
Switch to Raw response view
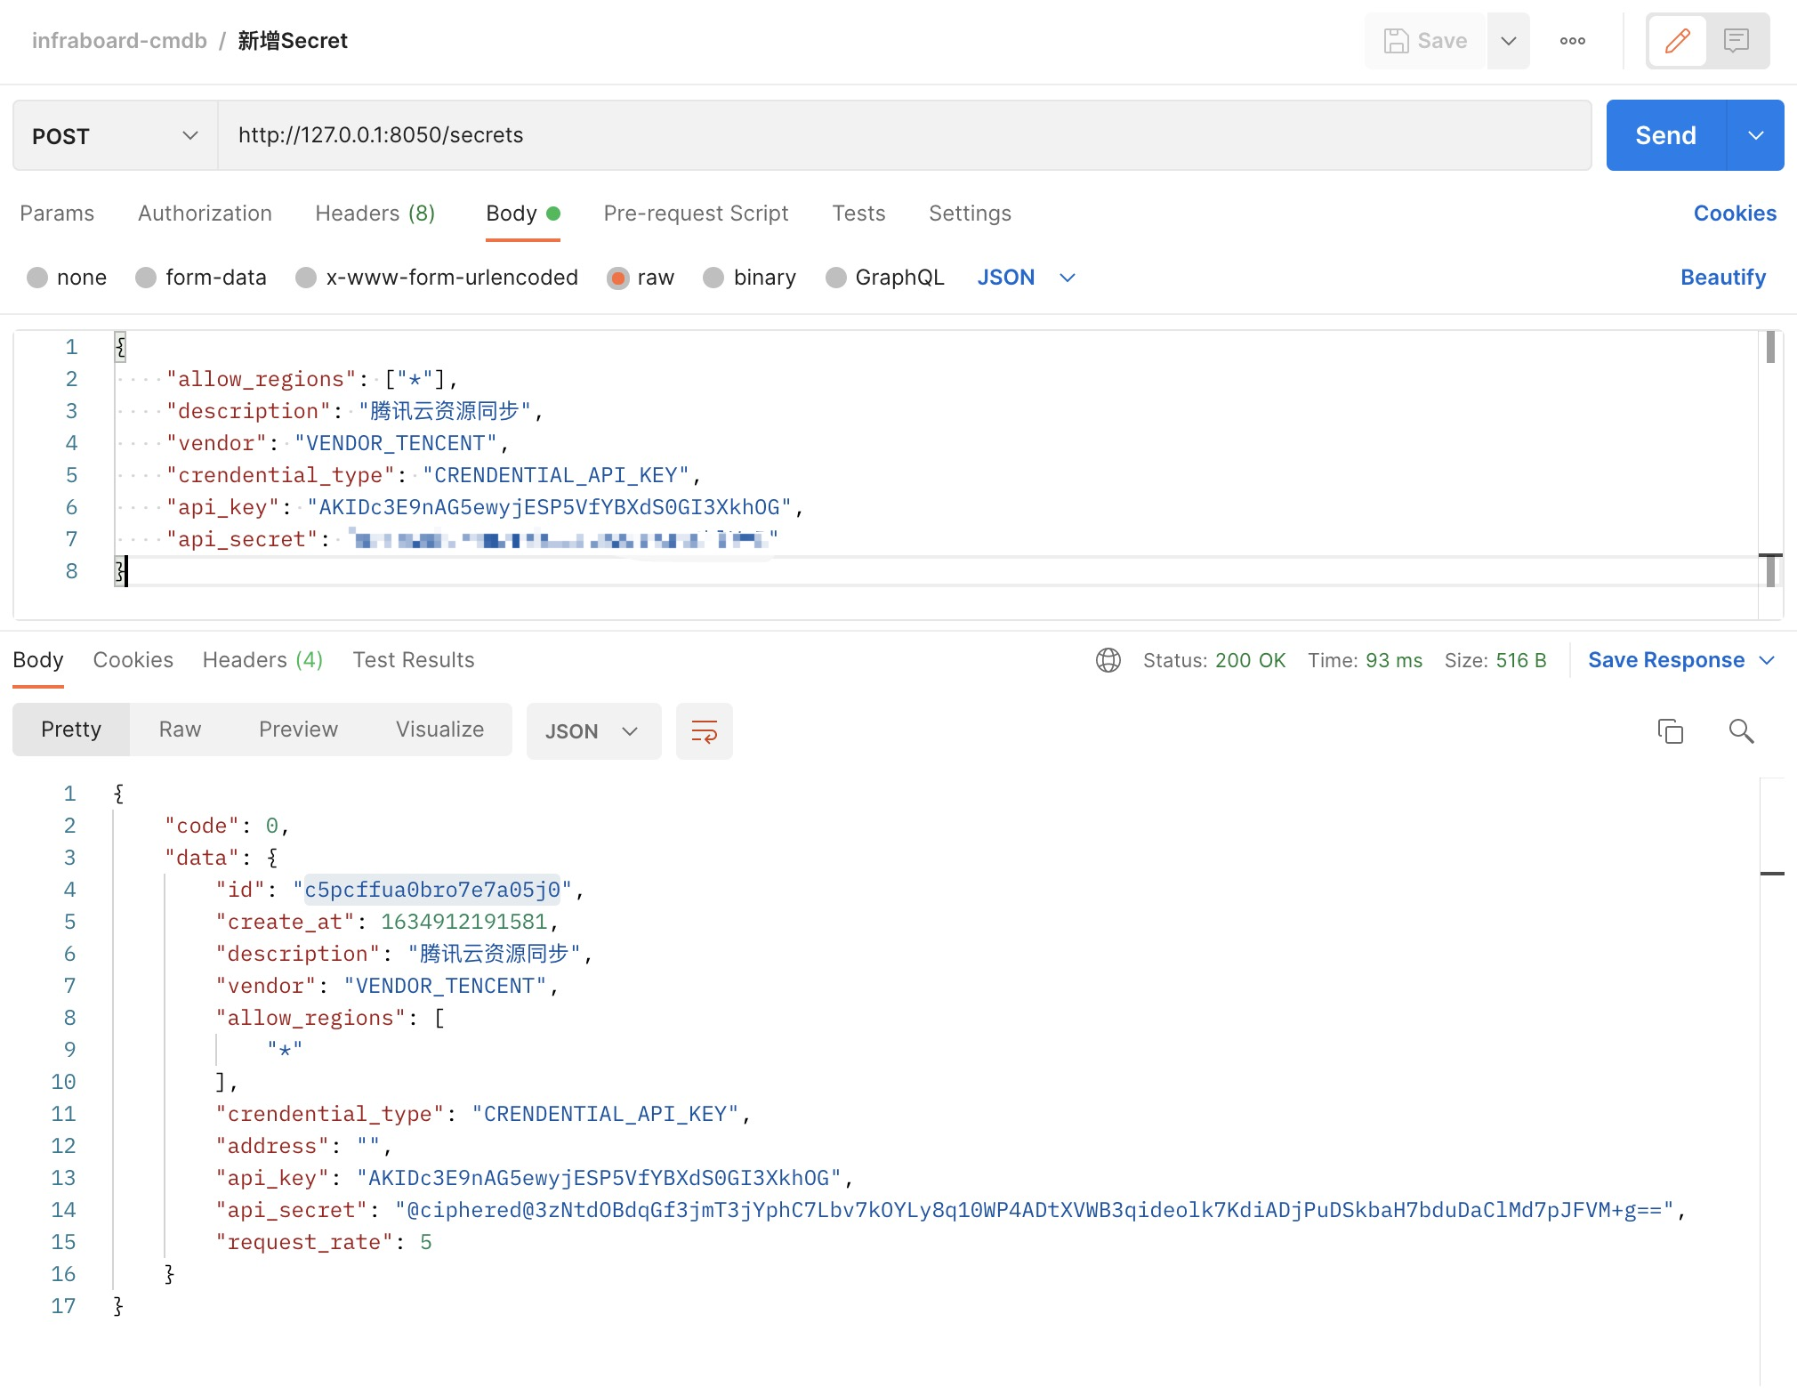(180, 730)
